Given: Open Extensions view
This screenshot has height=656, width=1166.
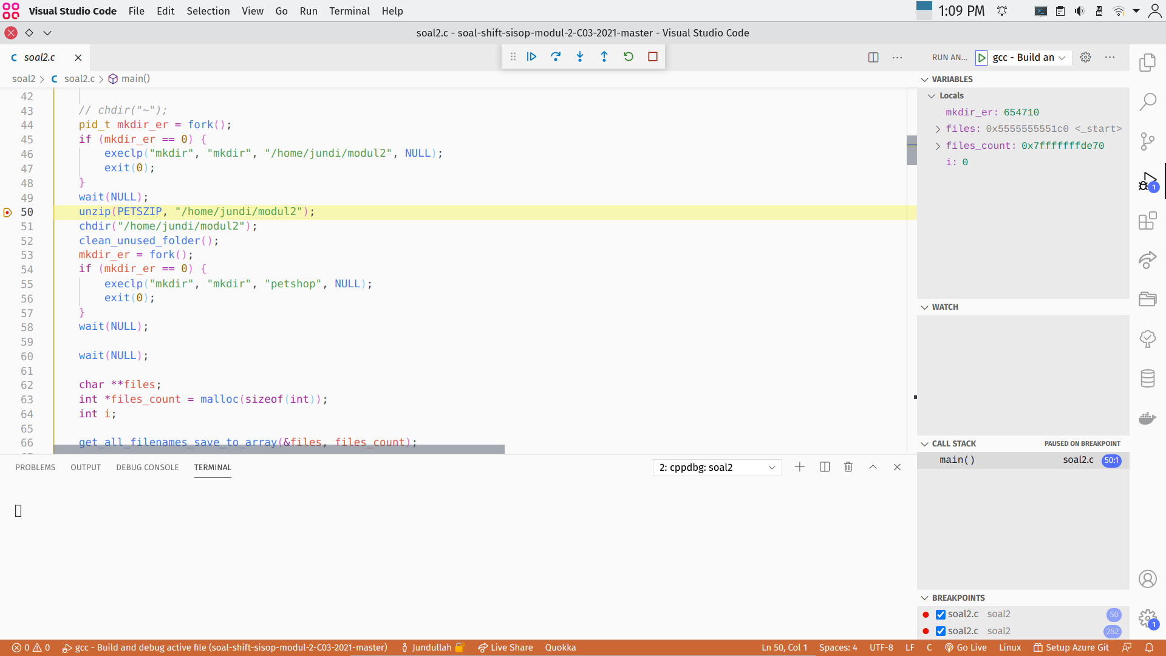Looking at the screenshot, I should pos(1147,220).
